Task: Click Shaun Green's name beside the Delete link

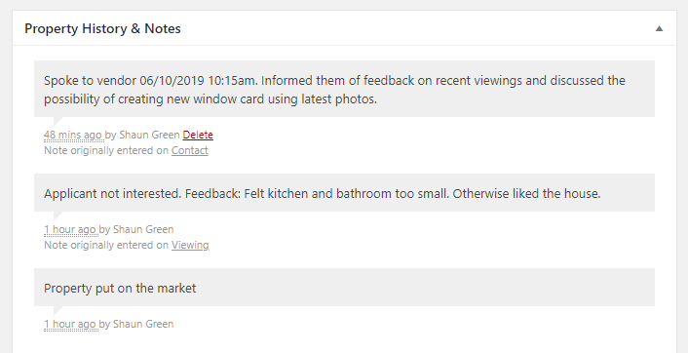Action: [149, 135]
